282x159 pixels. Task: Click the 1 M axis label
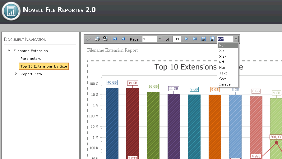tap(95, 138)
